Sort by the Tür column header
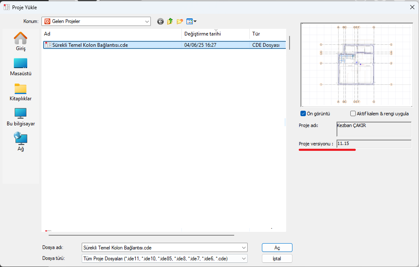 pos(268,34)
